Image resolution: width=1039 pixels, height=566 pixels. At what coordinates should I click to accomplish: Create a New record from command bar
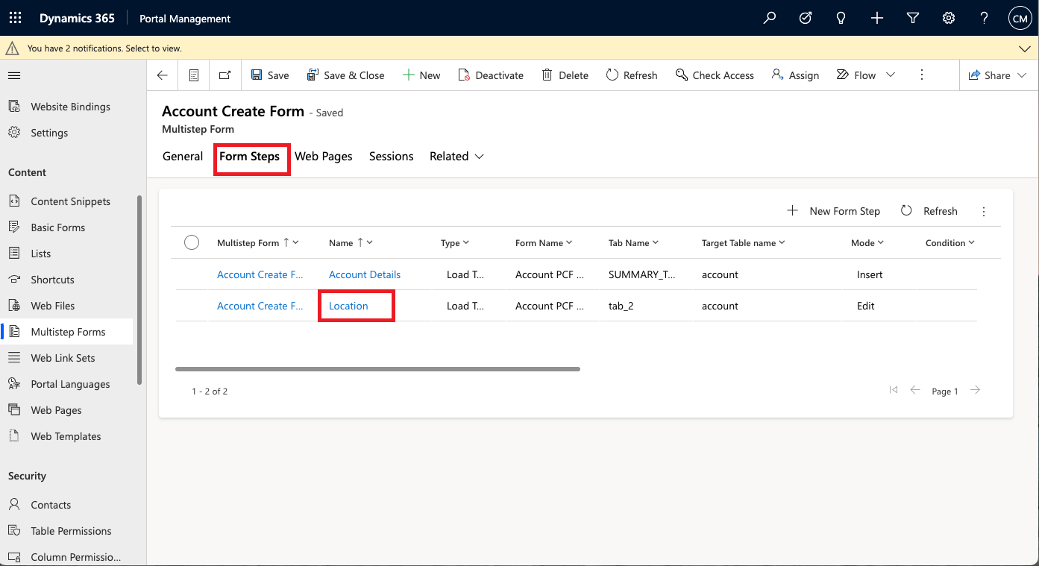point(421,75)
